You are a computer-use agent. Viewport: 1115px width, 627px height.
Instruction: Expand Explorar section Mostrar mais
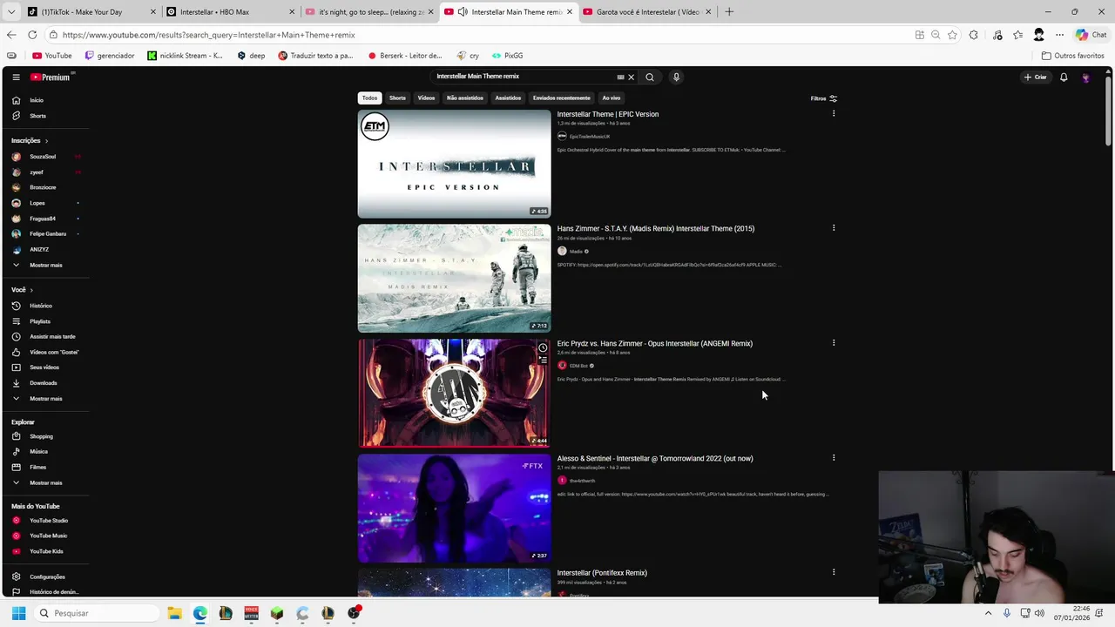[x=44, y=482]
